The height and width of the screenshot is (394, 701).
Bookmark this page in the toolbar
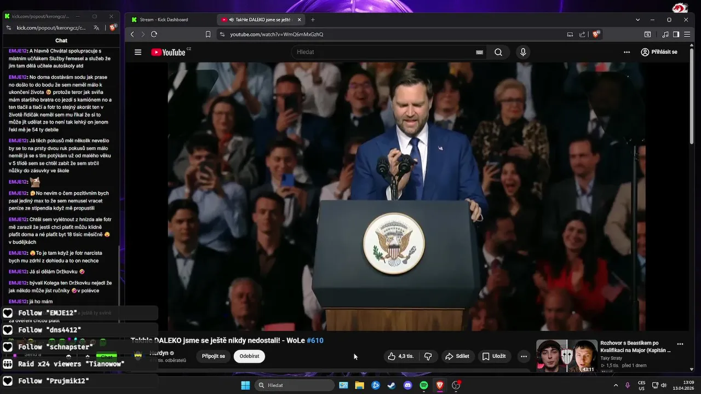pyautogui.click(x=208, y=34)
